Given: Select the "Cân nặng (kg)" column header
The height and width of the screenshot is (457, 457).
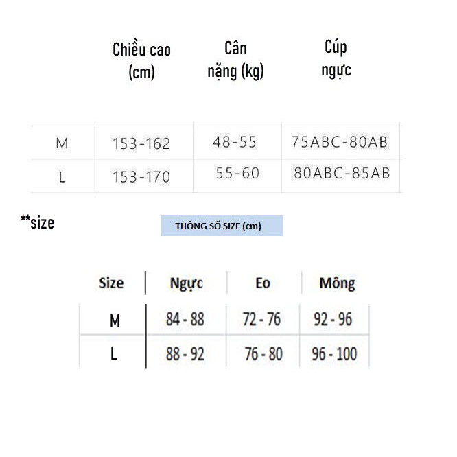Looking at the screenshot, I should click(x=235, y=59).
